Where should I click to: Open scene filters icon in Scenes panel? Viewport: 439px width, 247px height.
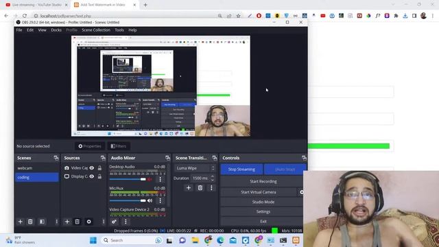coord(42,222)
